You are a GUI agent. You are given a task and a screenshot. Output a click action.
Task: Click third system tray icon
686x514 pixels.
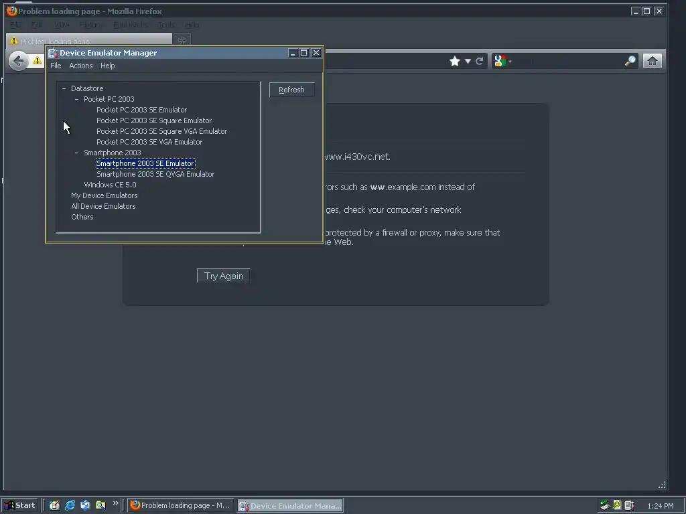click(629, 506)
